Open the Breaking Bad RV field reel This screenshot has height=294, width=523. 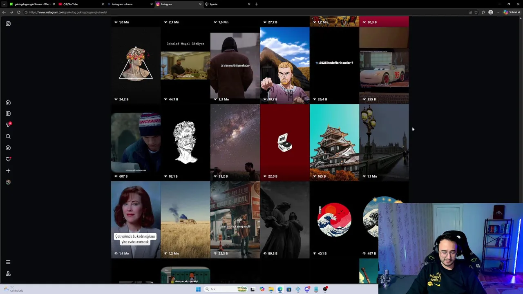coord(186,220)
